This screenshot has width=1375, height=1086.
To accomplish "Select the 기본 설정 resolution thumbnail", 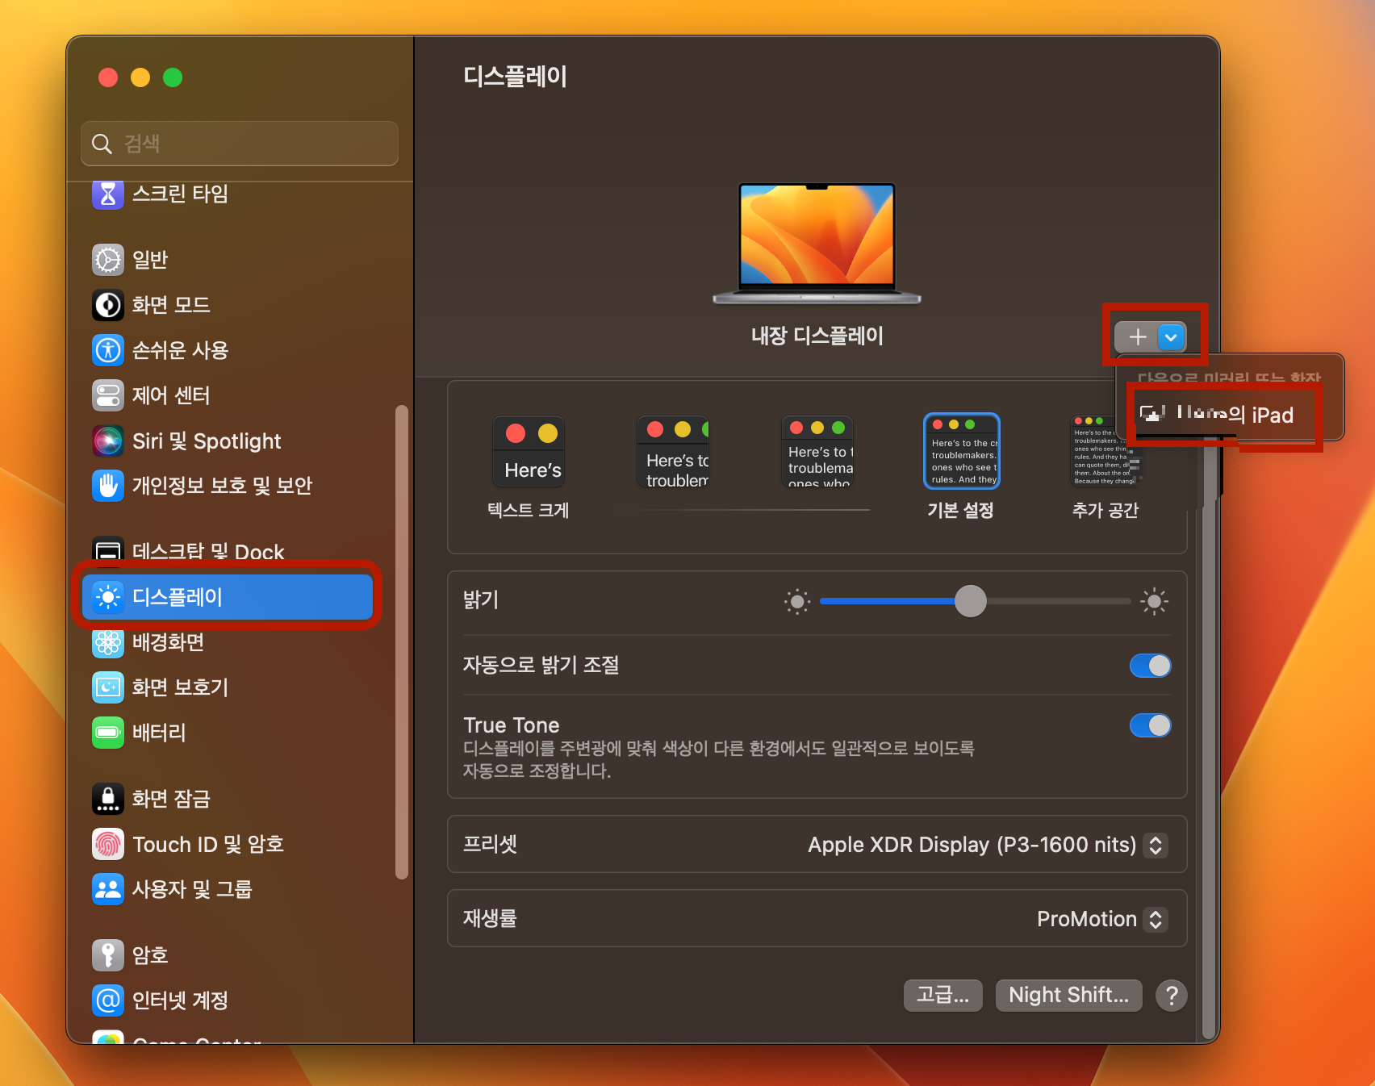I will tap(962, 451).
